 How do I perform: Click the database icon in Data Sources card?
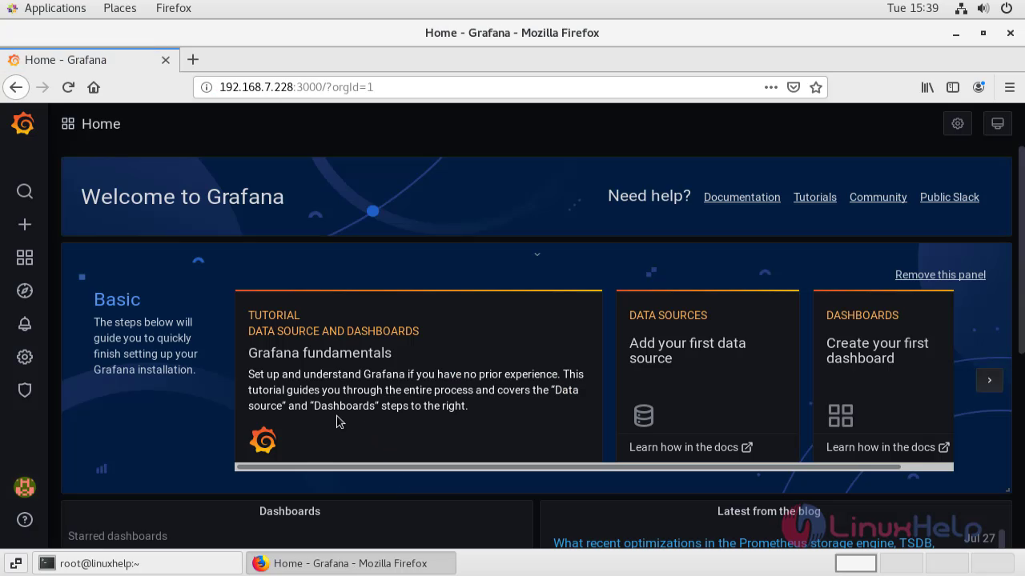pyautogui.click(x=644, y=415)
